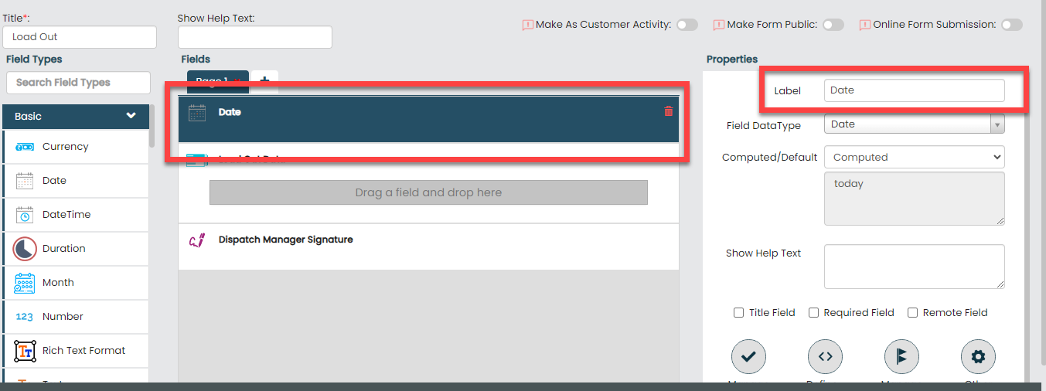
Task: Open the Computed/Default dropdown
Action: (914, 158)
